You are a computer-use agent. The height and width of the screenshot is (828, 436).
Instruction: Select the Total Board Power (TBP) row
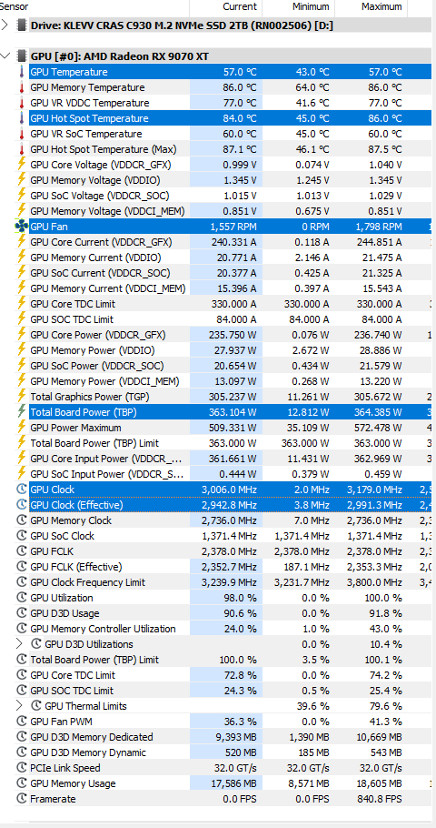(230, 412)
